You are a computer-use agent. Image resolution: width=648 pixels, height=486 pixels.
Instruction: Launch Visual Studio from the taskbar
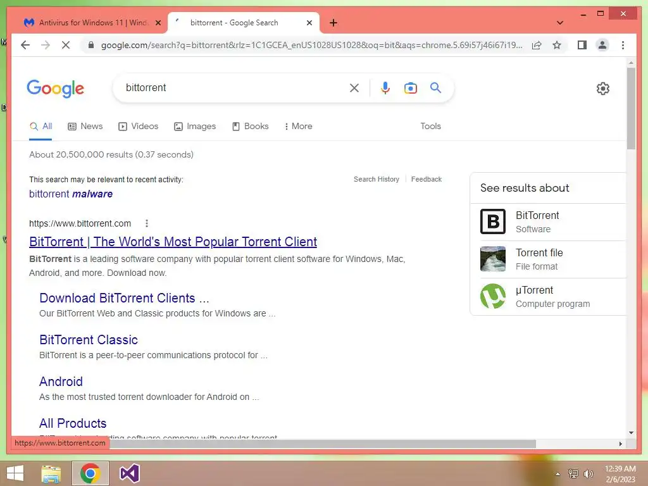tap(129, 473)
